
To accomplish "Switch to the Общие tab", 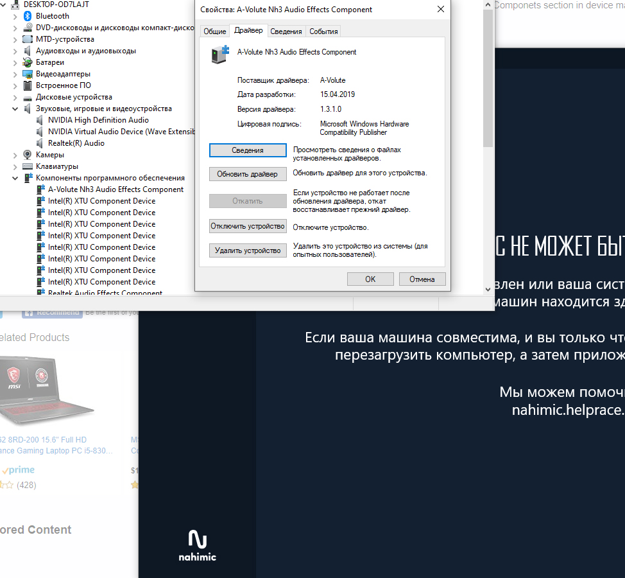I will pos(214,31).
